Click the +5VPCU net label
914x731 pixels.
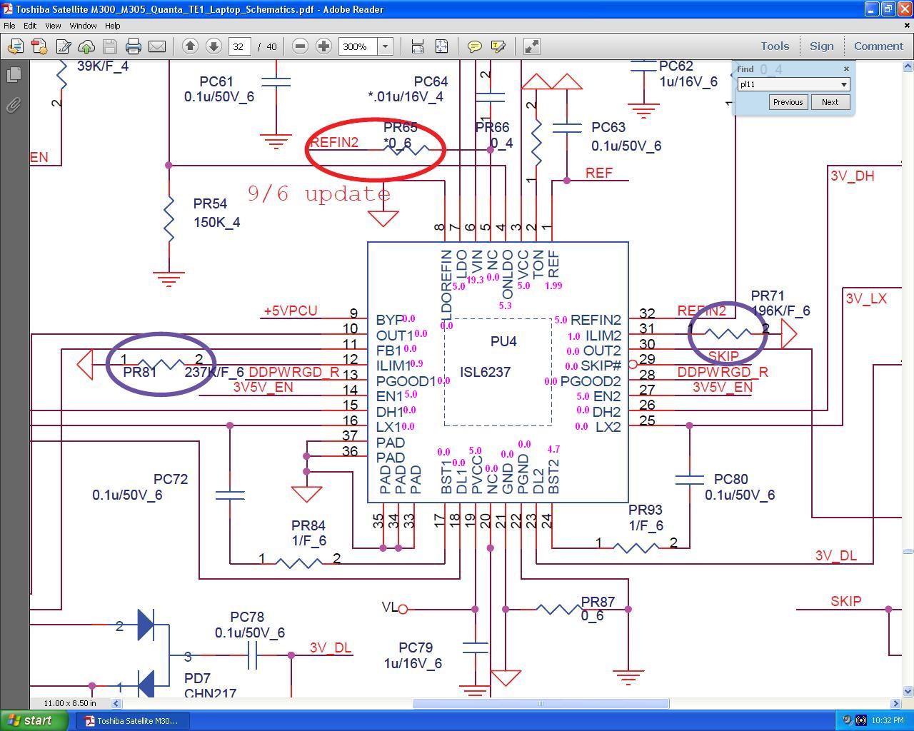coord(291,311)
